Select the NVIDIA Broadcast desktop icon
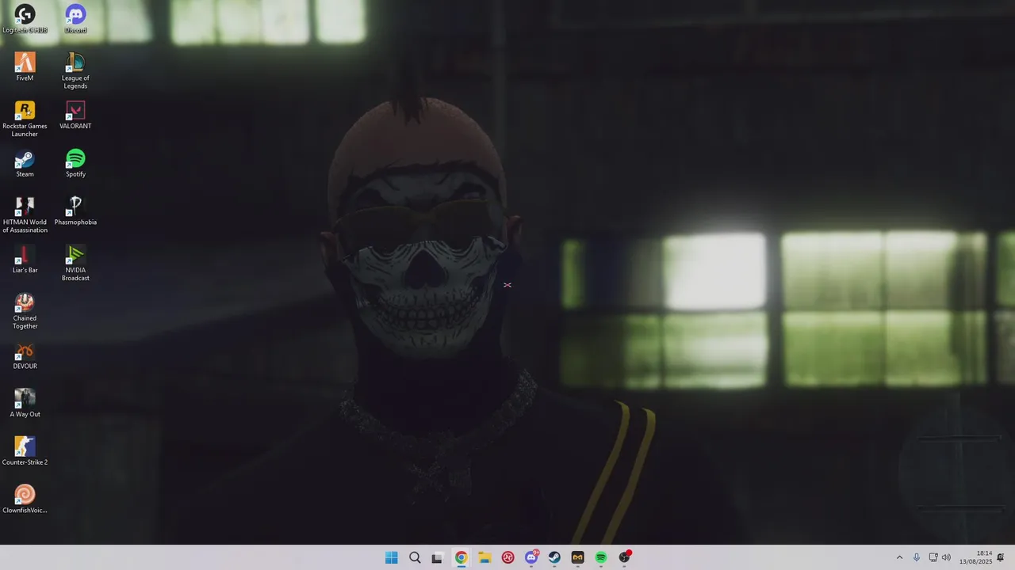The height and width of the screenshot is (570, 1015). click(x=75, y=263)
